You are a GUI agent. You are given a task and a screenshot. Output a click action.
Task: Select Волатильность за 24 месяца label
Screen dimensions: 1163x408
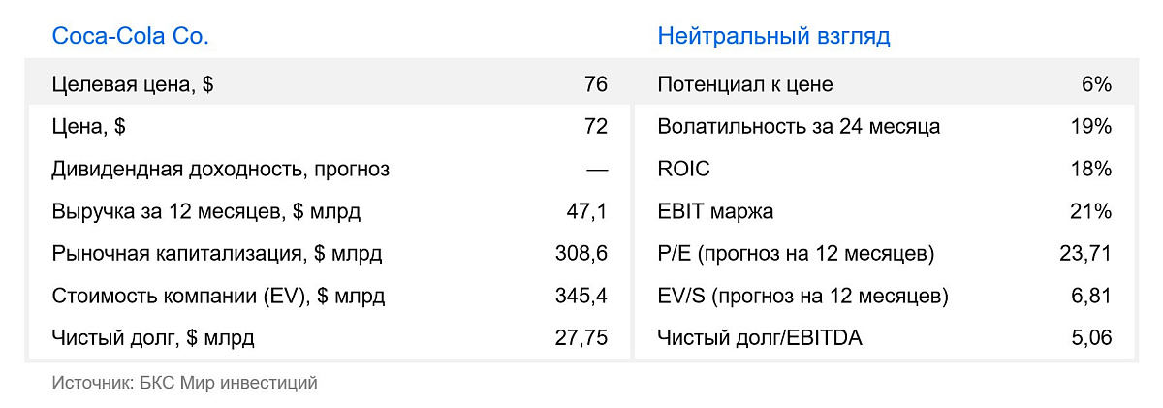pyautogui.click(x=799, y=127)
